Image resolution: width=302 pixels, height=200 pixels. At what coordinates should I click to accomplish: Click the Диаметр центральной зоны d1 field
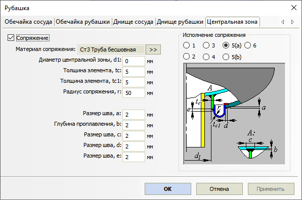click(x=134, y=61)
